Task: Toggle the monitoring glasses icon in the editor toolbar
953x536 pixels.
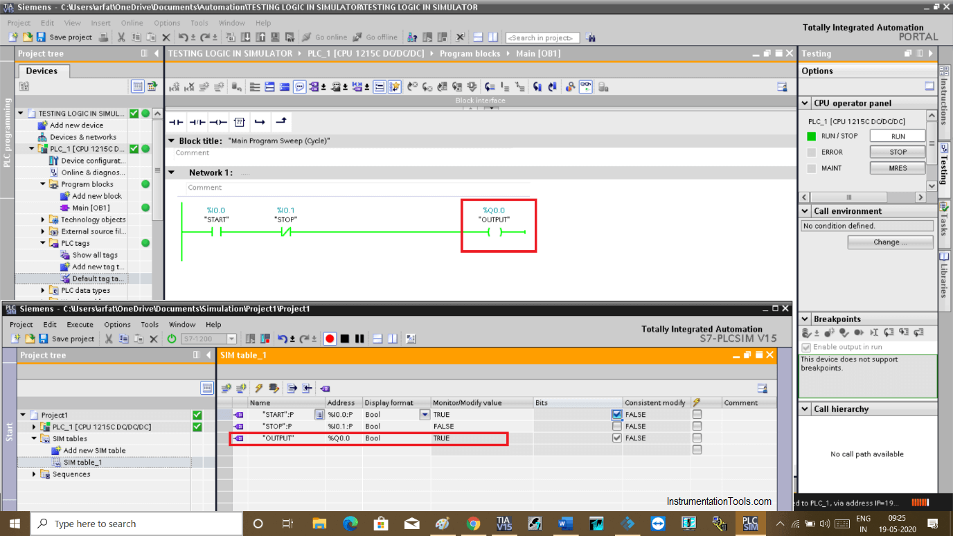Action: click(586, 87)
